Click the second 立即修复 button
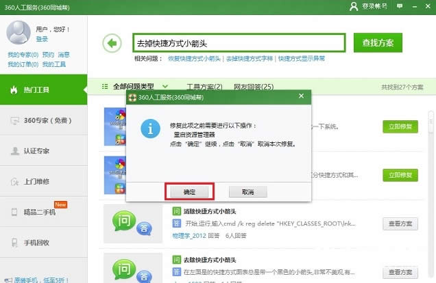Viewport: 436px width, 283px height. coord(400,175)
